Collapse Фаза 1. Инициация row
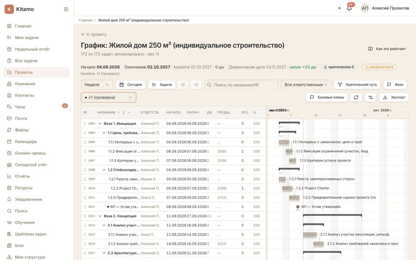The height and width of the screenshot is (260, 416). pyautogui.click(x=100, y=123)
